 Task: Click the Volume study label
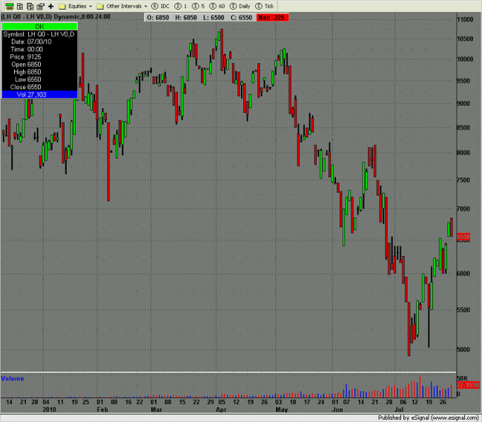pyautogui.click(x=13, y=378)
